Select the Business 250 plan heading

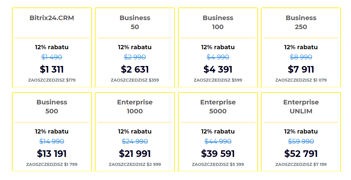point(301,22)
